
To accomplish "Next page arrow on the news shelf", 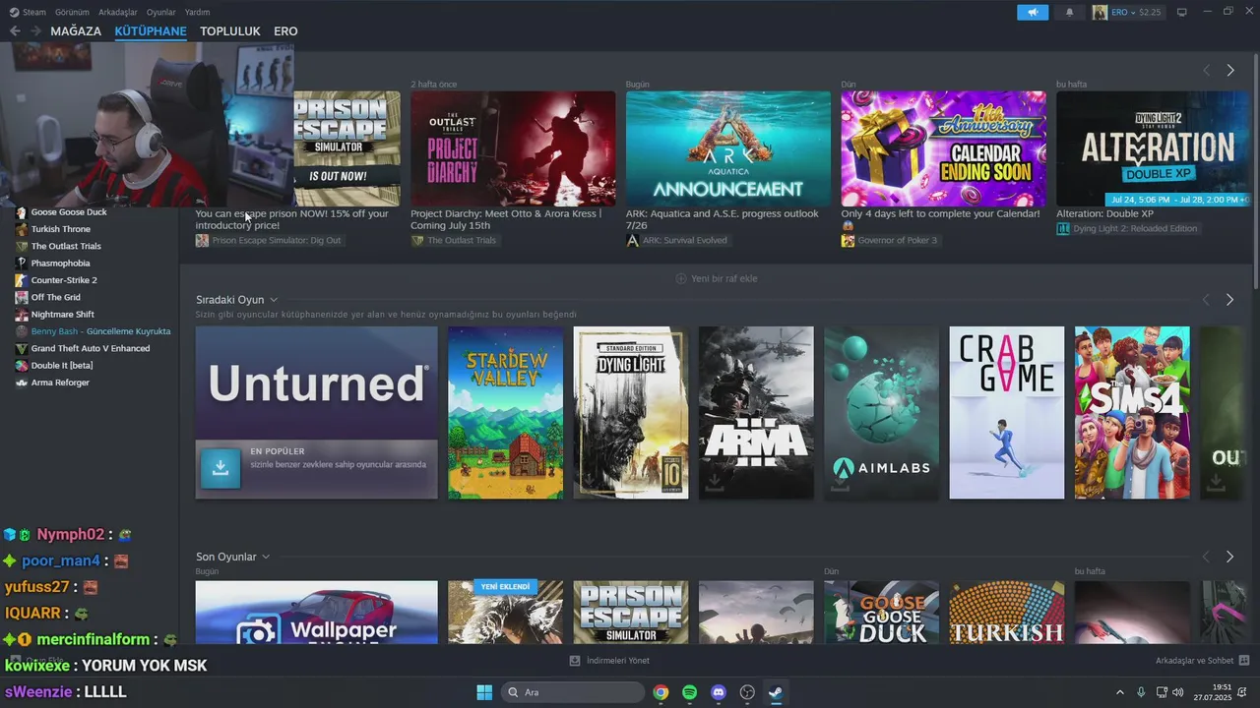I will coord(1229,71).
